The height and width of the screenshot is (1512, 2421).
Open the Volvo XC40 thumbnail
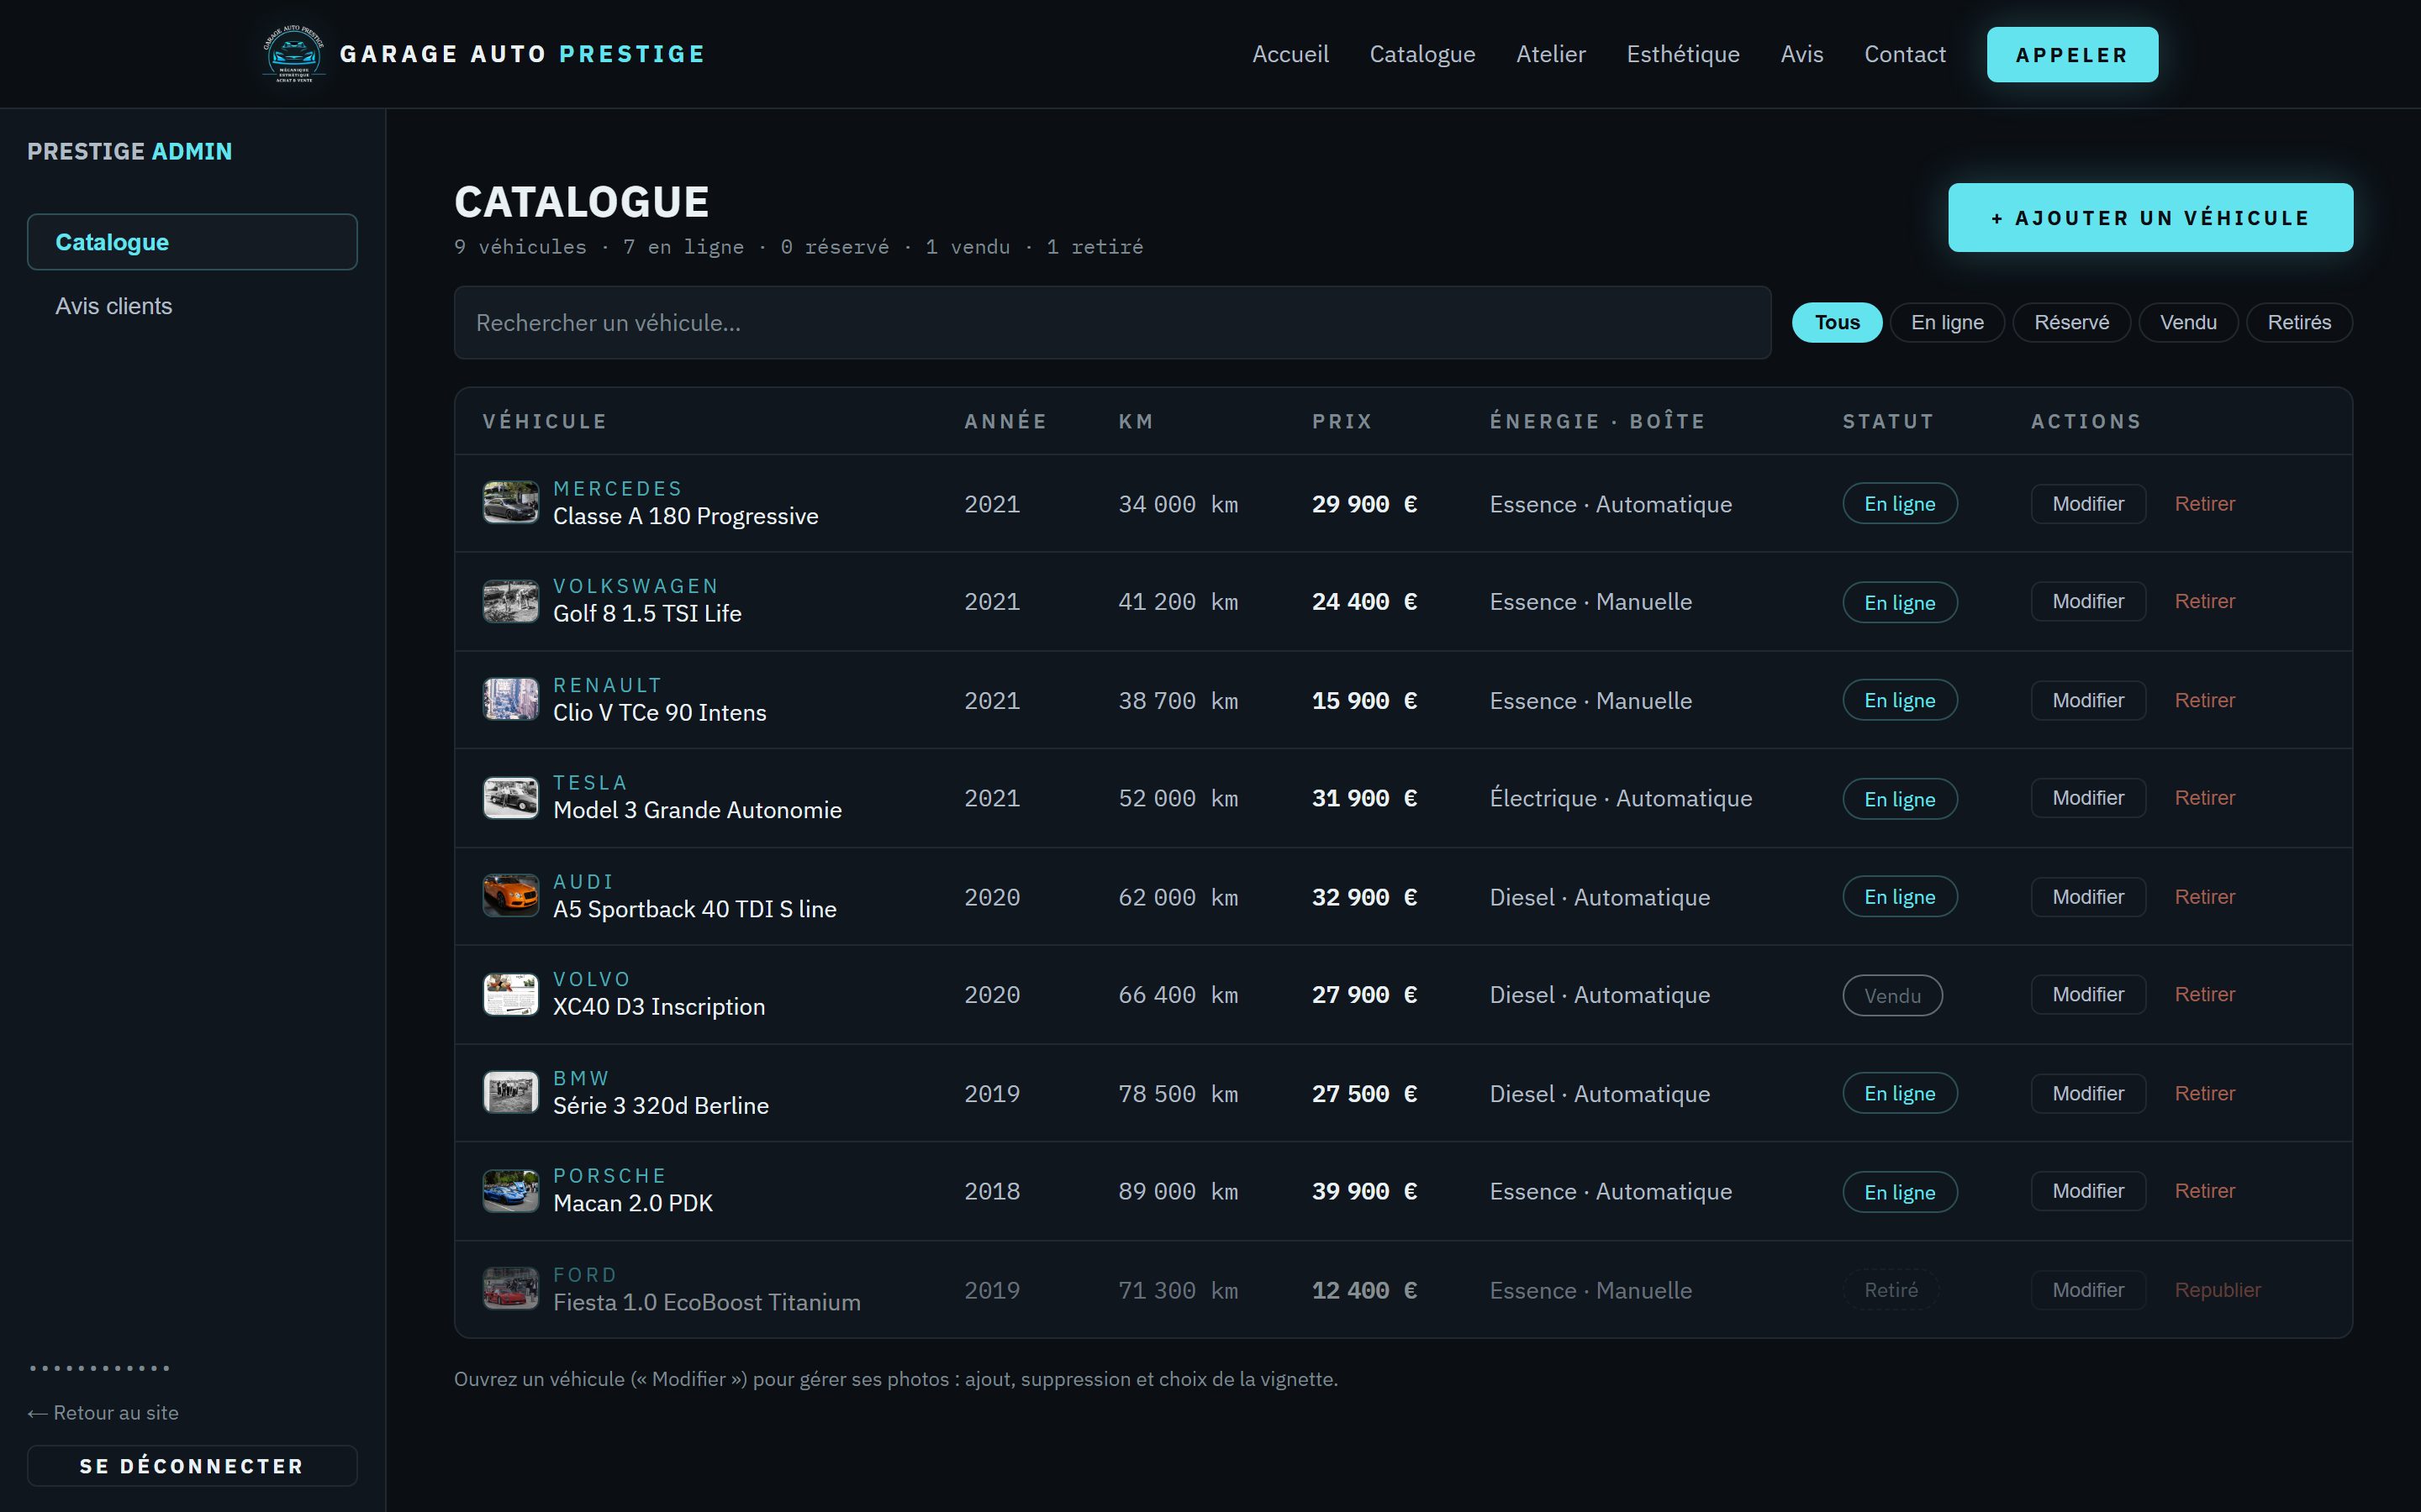click(x=510, y=995)
